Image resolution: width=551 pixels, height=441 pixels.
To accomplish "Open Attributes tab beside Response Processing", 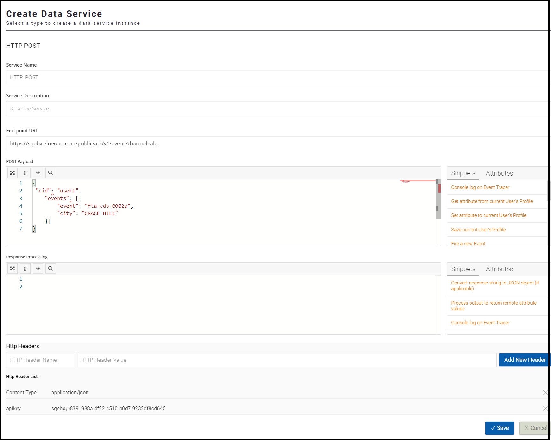I will (499, 269).
